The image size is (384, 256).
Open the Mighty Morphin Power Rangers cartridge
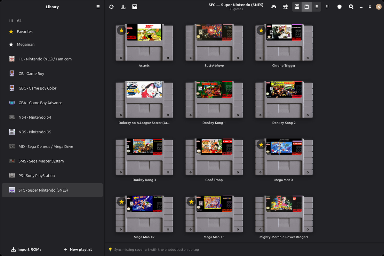(x=284, y=214)
